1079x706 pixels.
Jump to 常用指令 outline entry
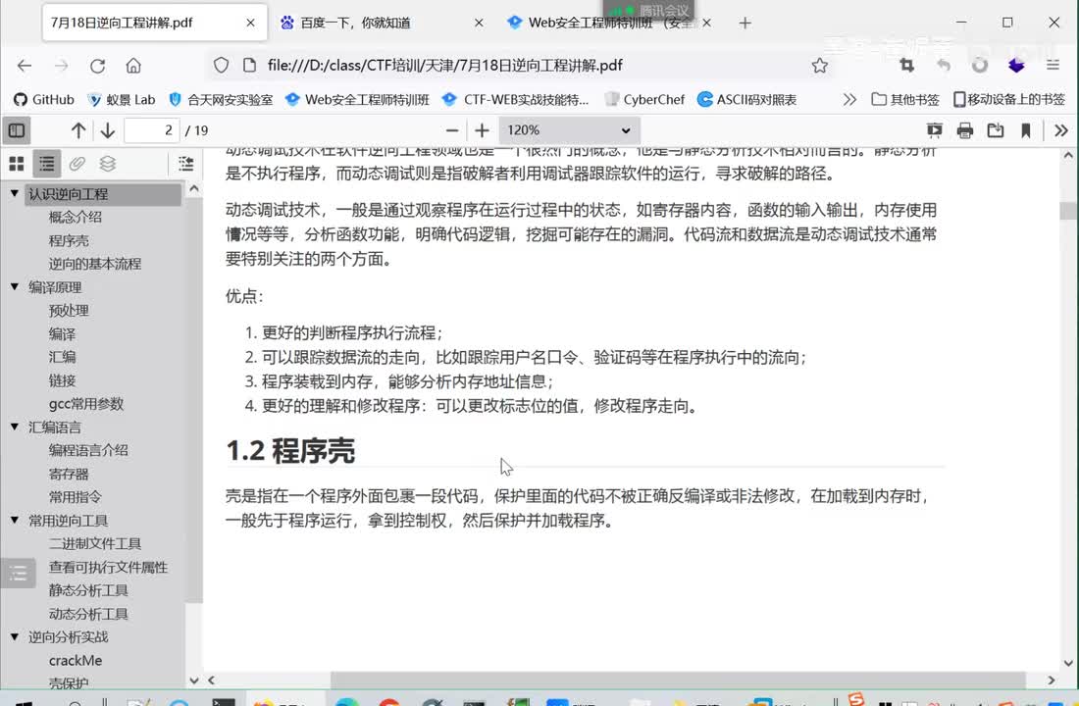point(75,497)
